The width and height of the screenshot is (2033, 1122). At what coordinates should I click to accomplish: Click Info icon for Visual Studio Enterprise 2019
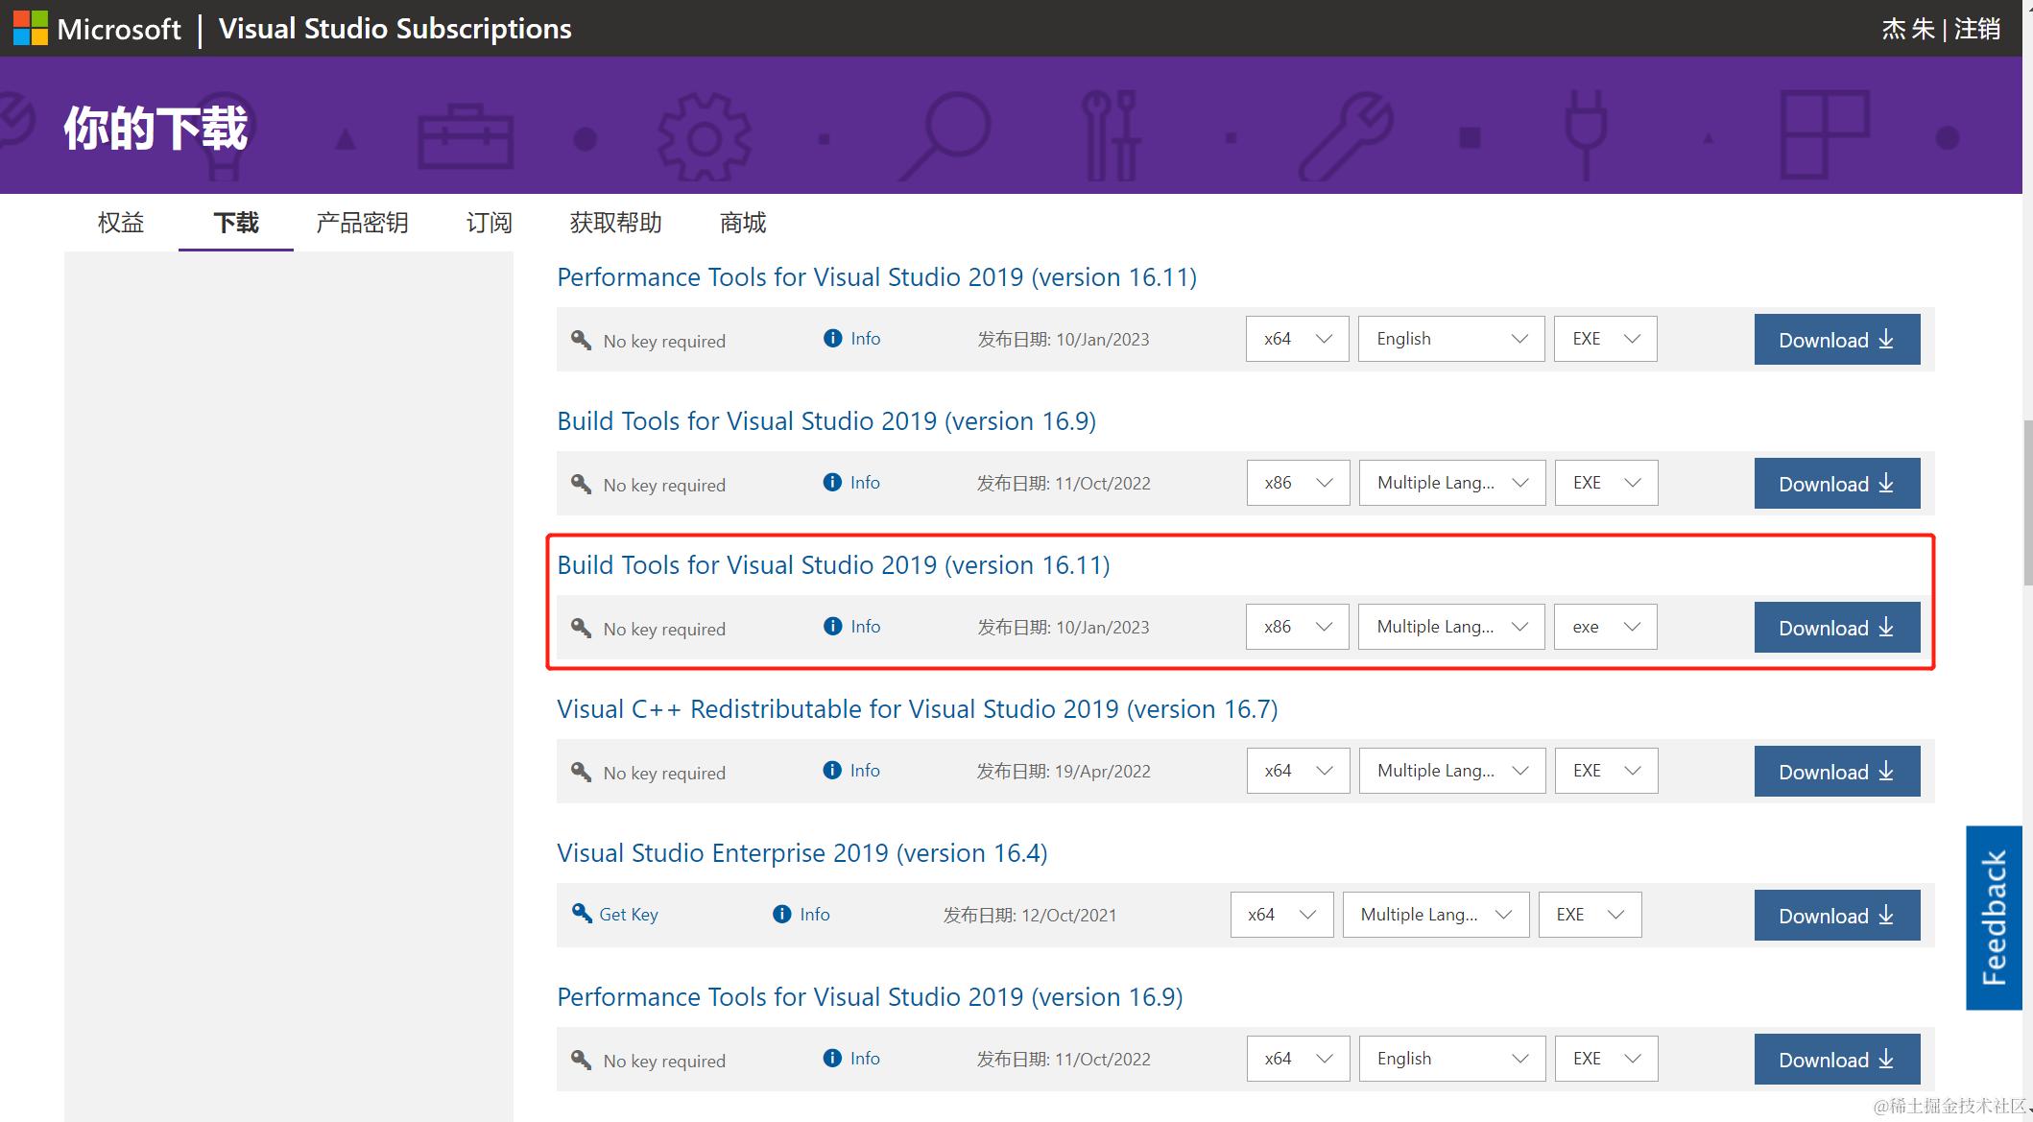[x=782, y=914]
